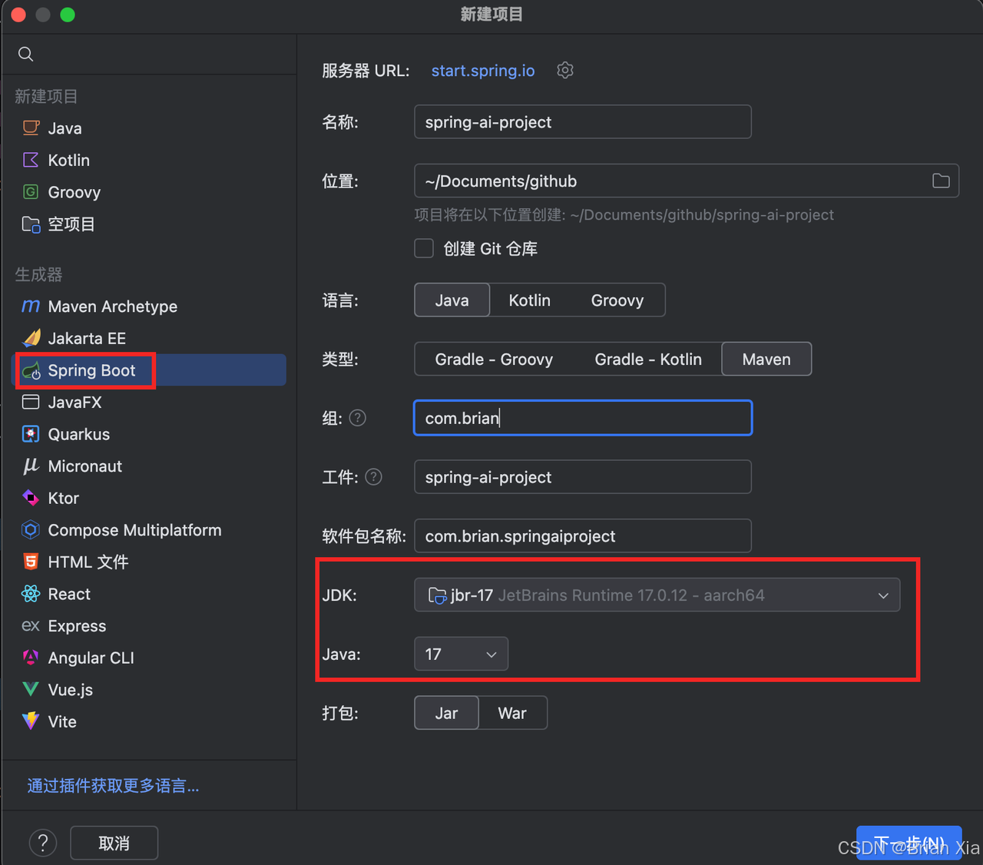Choose Gradle - Groovy build type
Image resolution: width=983 pixels, height=865 pixels.
494,360
